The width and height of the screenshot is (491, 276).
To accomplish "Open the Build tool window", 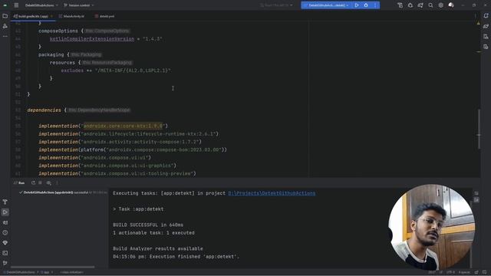I will coord(5,202).
